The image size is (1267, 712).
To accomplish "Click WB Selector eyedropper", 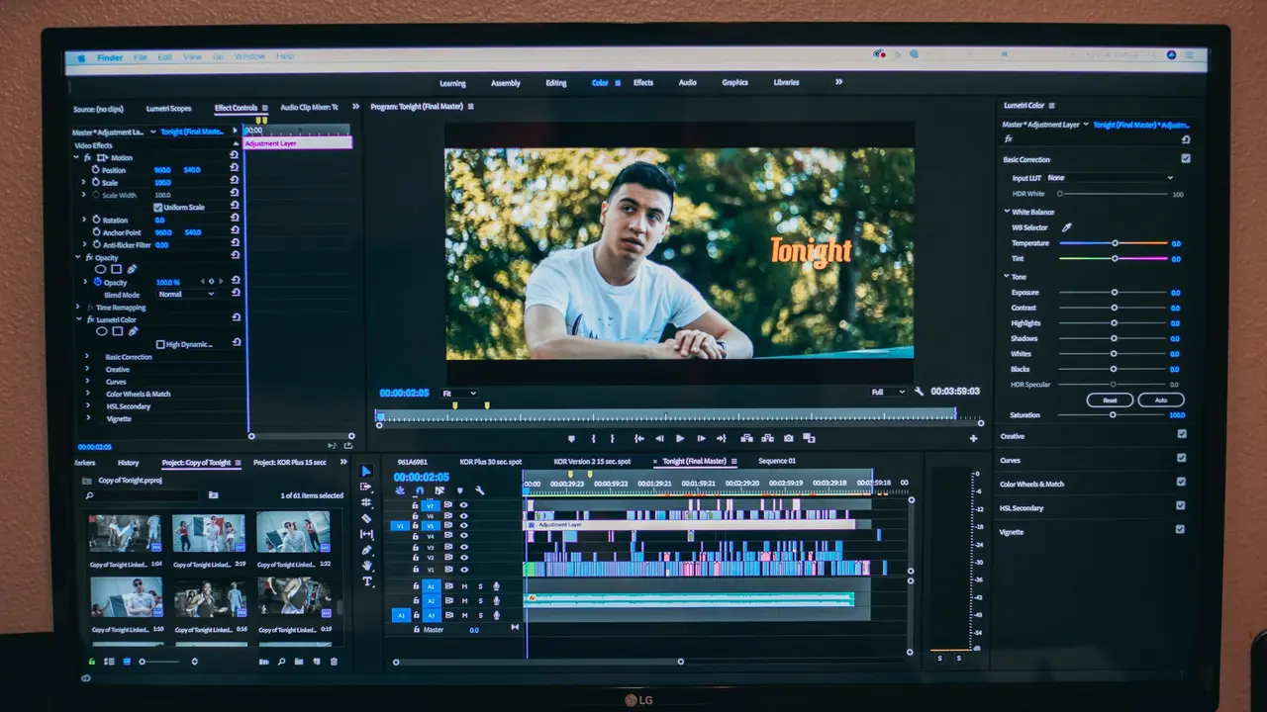I will coord(1067,227).
